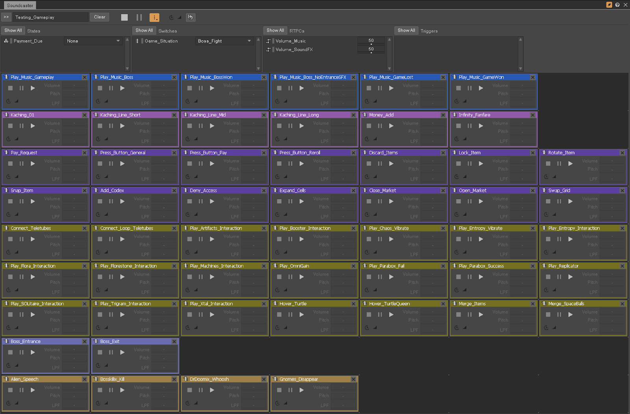Click the Volume_Music RTPC value slider
630x414 pixels.
[371, 41]
